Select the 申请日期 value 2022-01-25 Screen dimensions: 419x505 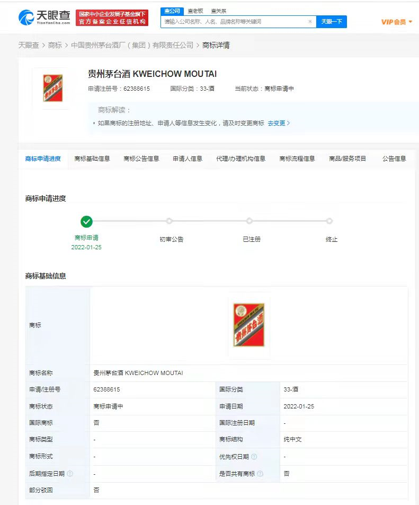(x=299, y=406)
